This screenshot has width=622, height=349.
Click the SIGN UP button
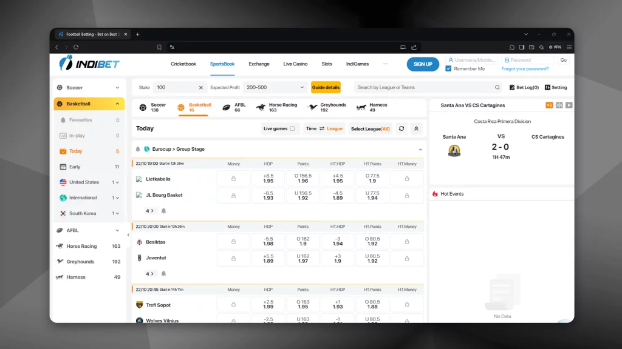(423, 64)
